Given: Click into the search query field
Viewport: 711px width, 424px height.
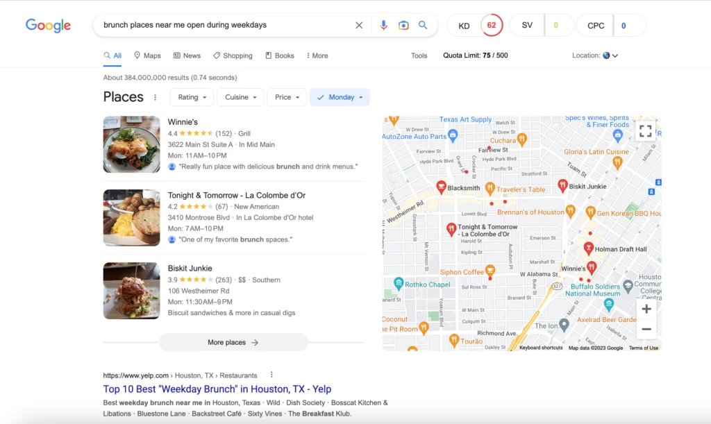Looking at the screenshot, I should click(227, 25).
